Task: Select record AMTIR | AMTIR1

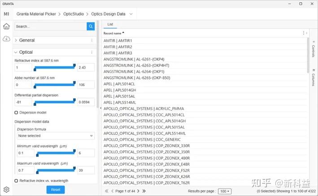Action: click(x=118, y=40)
